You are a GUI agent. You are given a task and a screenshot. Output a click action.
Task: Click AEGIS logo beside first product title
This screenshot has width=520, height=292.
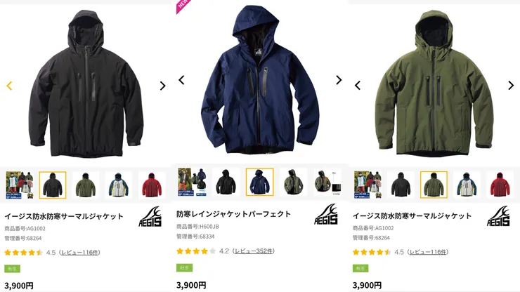[x=150, y=217]
